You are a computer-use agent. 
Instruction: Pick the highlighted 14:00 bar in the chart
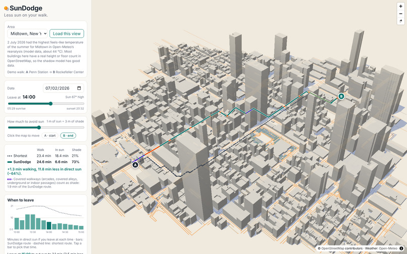pyautogui.click(x=49, y=225)
